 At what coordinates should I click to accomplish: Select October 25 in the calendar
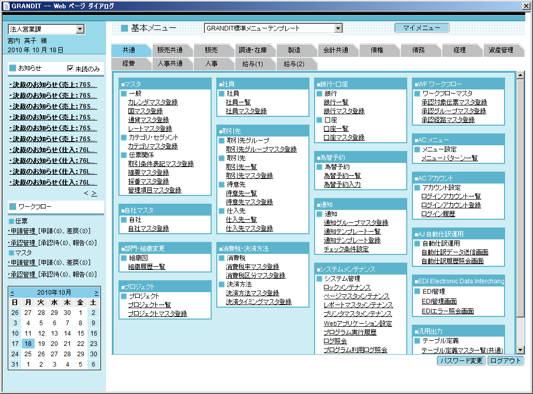coord(28,354)
